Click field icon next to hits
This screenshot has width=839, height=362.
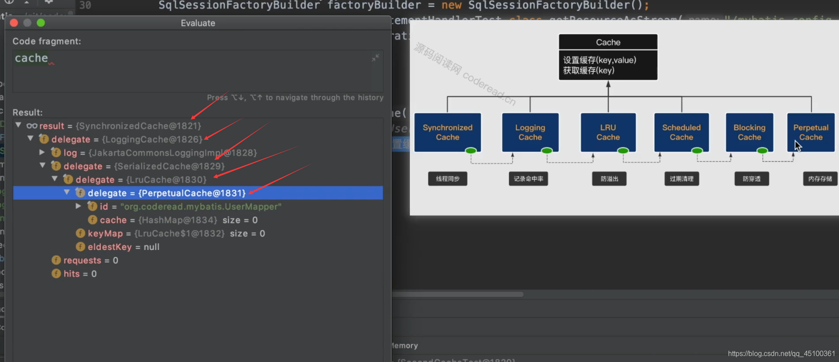point(56,274)
